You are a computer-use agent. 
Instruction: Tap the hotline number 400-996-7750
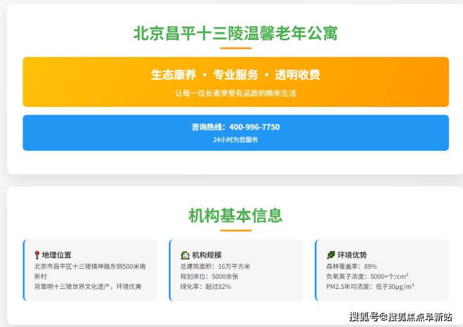pos(254,127)
